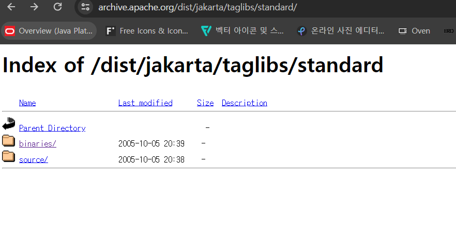The width and height of the screenshot is (456, 227).
Task: Go back with the browser back arrow
Action: tap(11, 7)
